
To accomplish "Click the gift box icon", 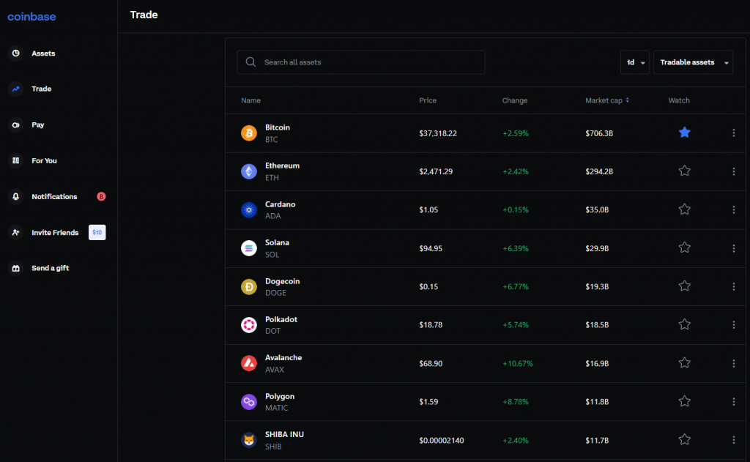I will 16,268.
